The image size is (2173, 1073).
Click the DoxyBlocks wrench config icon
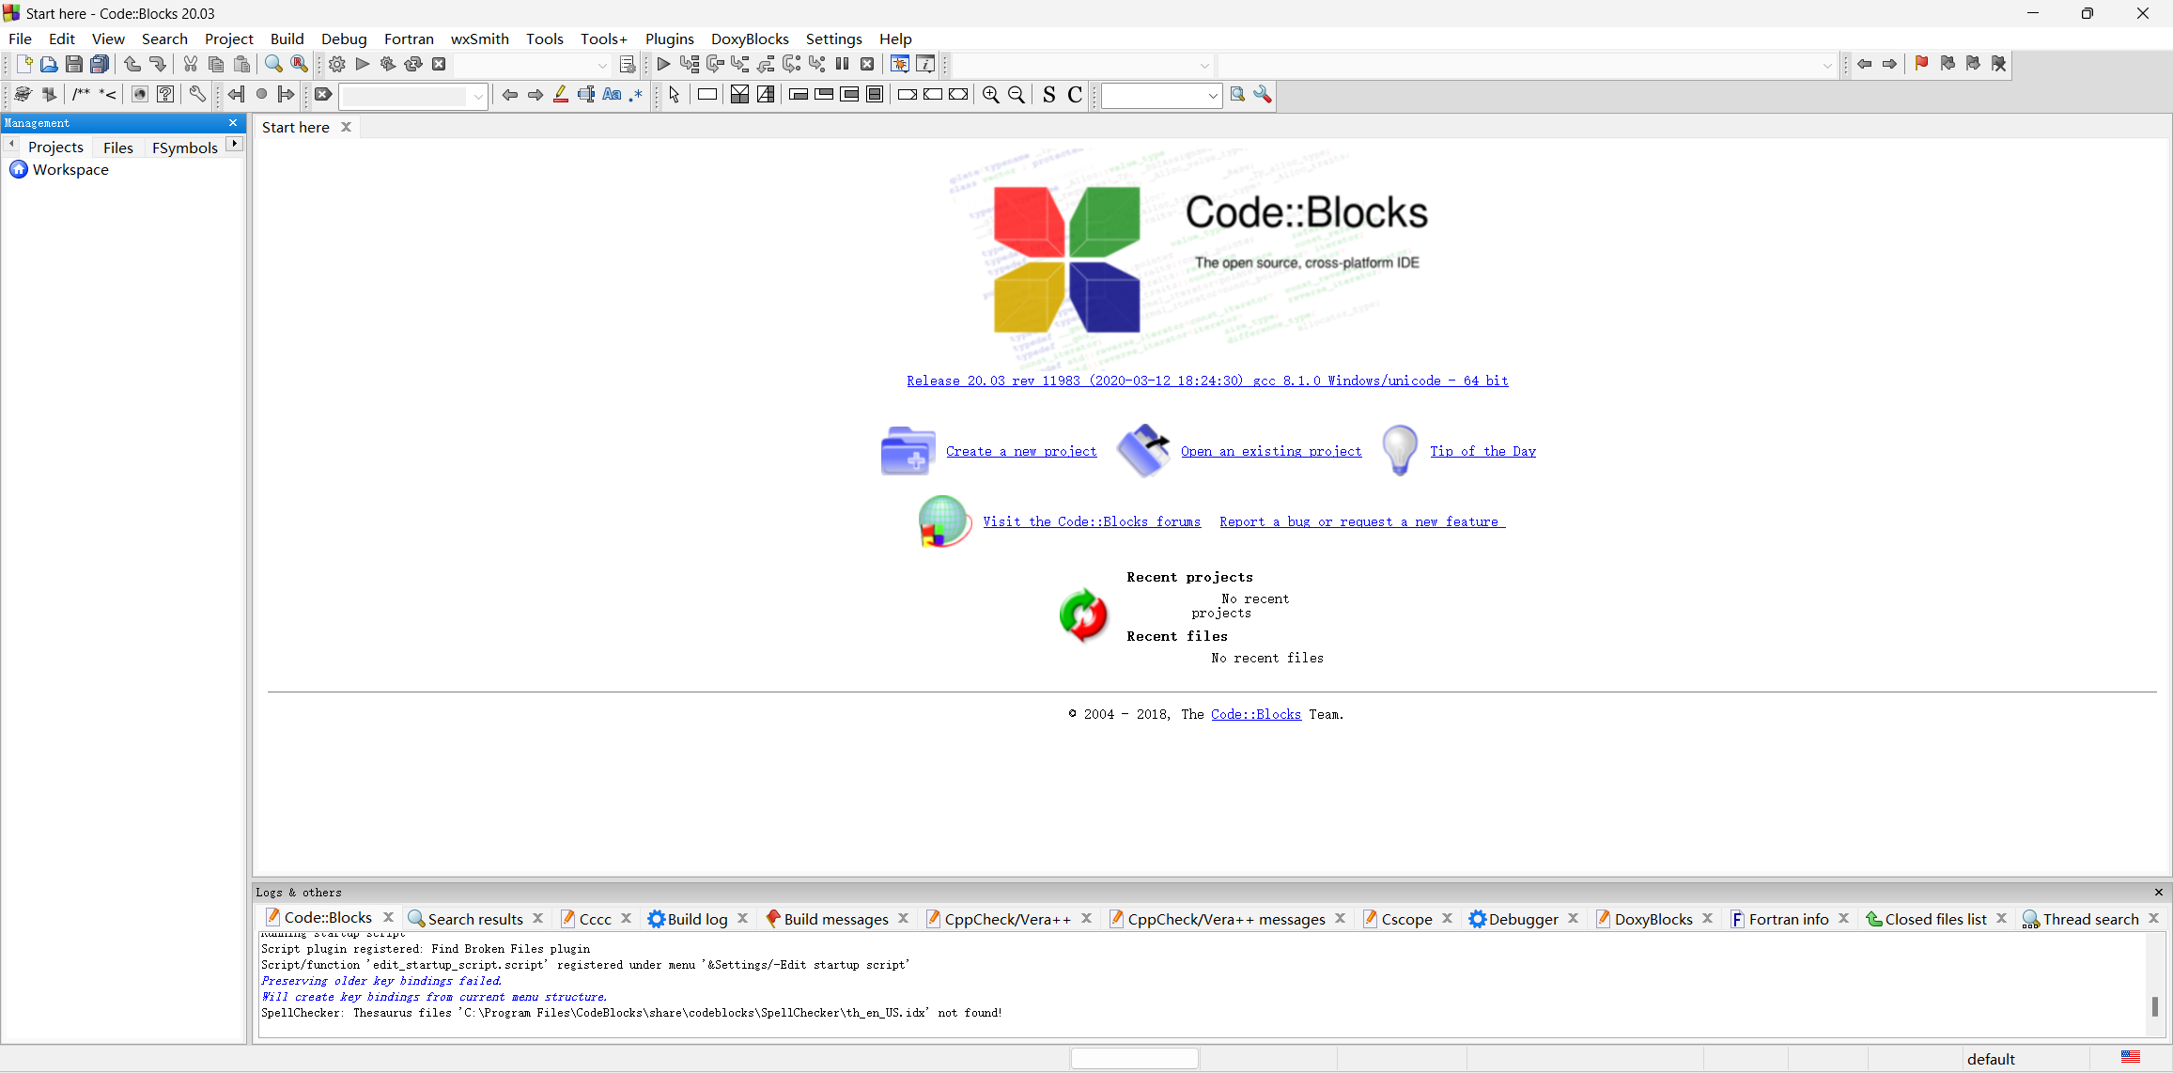(196, 94)
